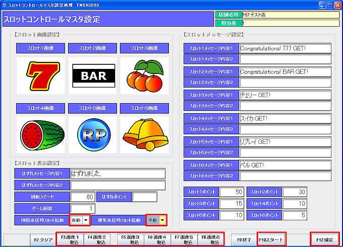Focus the スロット5メッセージ内容1 field リプレイ GET!
Viewport: 343px width, 247px height.
[285, 142]
